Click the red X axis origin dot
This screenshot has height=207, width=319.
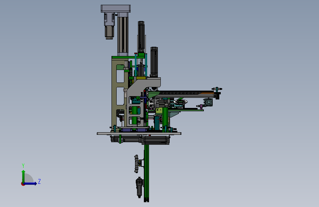tap(23, 184)
